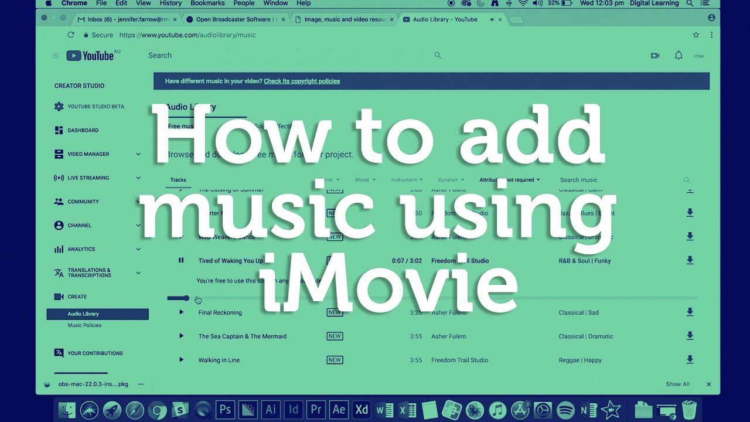Image resolution: width=750 pixels, height=422 pixels.
Task: Open the Bookmarks menu
Action: click(207, 4)
